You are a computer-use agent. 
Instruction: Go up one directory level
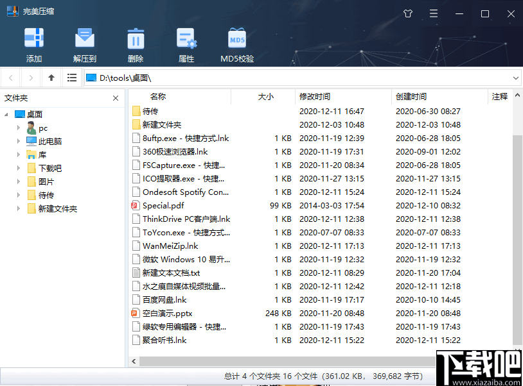(51, 78)
